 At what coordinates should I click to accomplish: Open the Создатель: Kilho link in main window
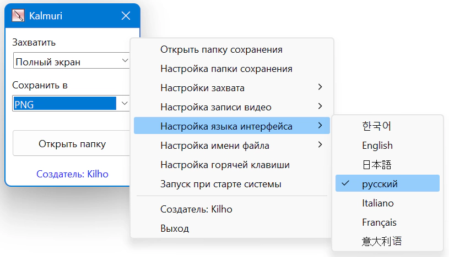(x=72, y=174)
